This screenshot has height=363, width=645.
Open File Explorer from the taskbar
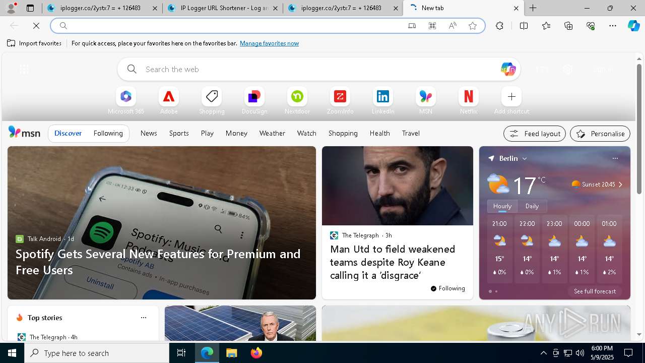click(x=231, y=353)
